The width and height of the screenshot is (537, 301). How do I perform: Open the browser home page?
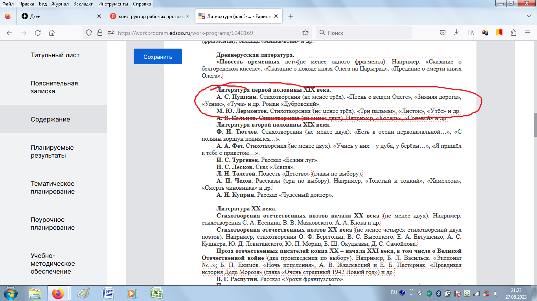pos(52,33)
